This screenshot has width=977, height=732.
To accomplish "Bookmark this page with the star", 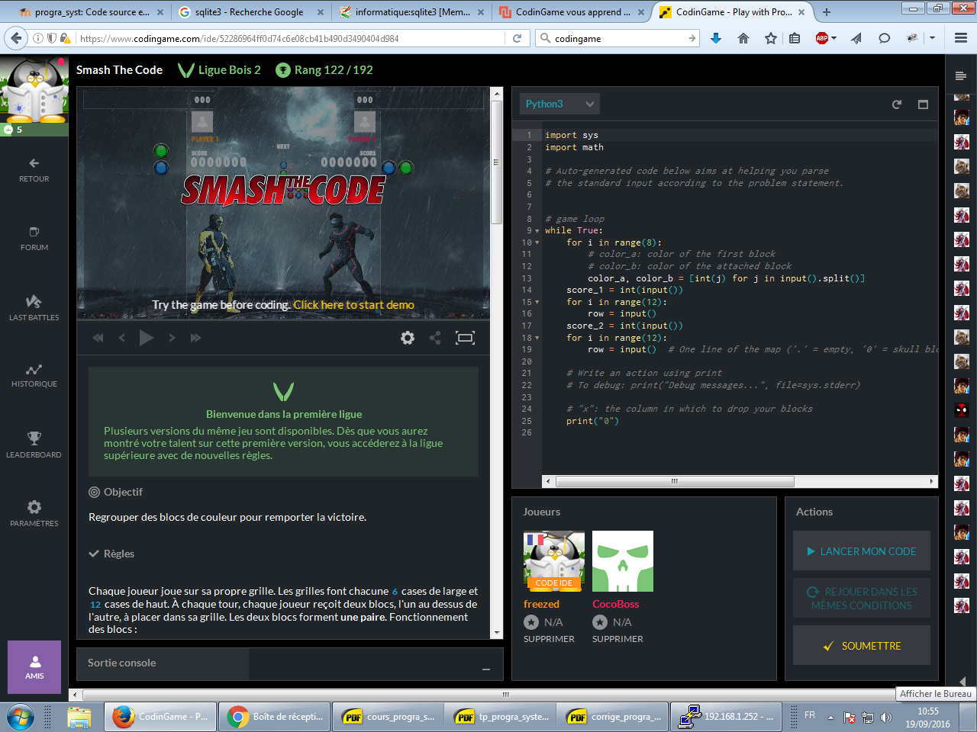I will click(x=771, y=38).
